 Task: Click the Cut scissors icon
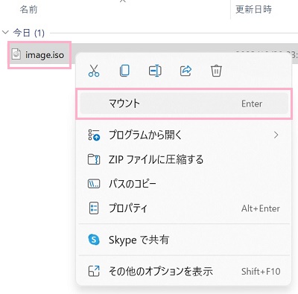94,71
